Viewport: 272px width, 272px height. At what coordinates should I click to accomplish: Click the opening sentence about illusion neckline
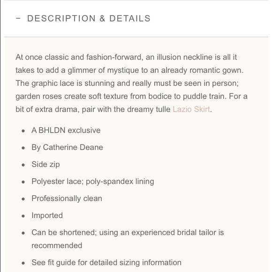click(129, 64)
